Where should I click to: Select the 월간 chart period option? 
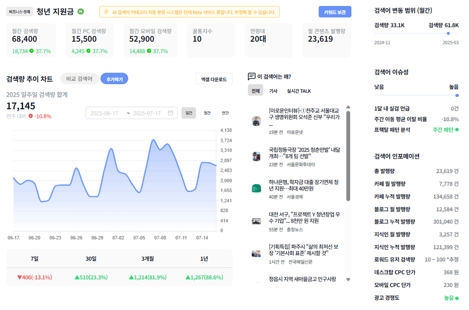[x=207, y=113]
